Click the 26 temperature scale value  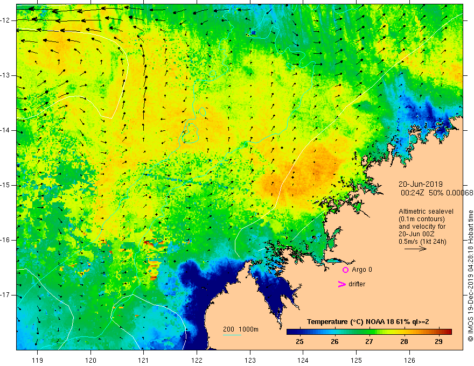pos(334,342)
